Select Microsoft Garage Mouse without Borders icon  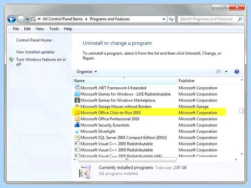[x=77, y=106]
